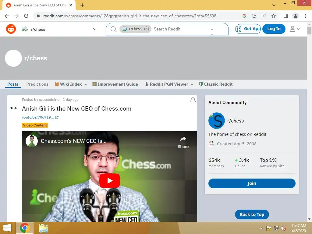The width and height of the screenshot is (312, 234).
Task: Open r/chess banner title
Action: 36,58
